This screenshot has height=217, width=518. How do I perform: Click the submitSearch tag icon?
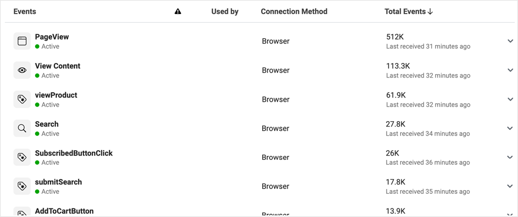tap(22, 186)
